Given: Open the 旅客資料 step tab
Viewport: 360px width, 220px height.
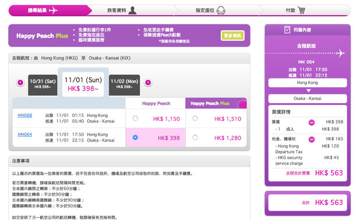Looking at the screenshot, I should pos(132,10).
